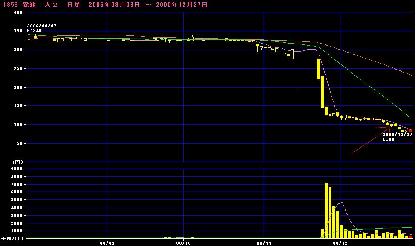Click the tallest yellow volume bar
The width and height of the screenshot is (415, 246).
[326, 211]
